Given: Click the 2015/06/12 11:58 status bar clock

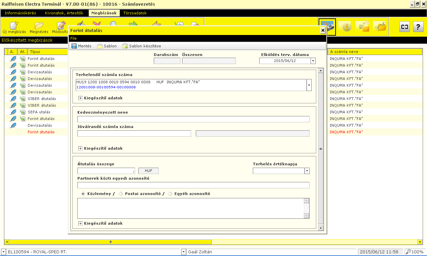Looking at the screenshot, I should (379, 252).
